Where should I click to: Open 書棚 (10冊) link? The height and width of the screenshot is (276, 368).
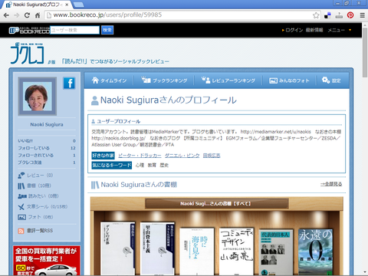(39, 186)
